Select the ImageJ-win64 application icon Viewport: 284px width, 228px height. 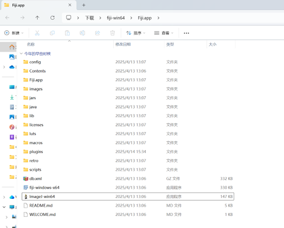[26, 197]
